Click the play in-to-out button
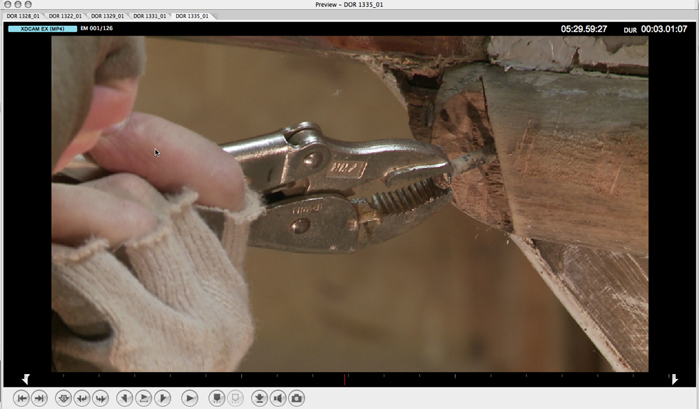This screenshot has width=699, height=409. 143,399
